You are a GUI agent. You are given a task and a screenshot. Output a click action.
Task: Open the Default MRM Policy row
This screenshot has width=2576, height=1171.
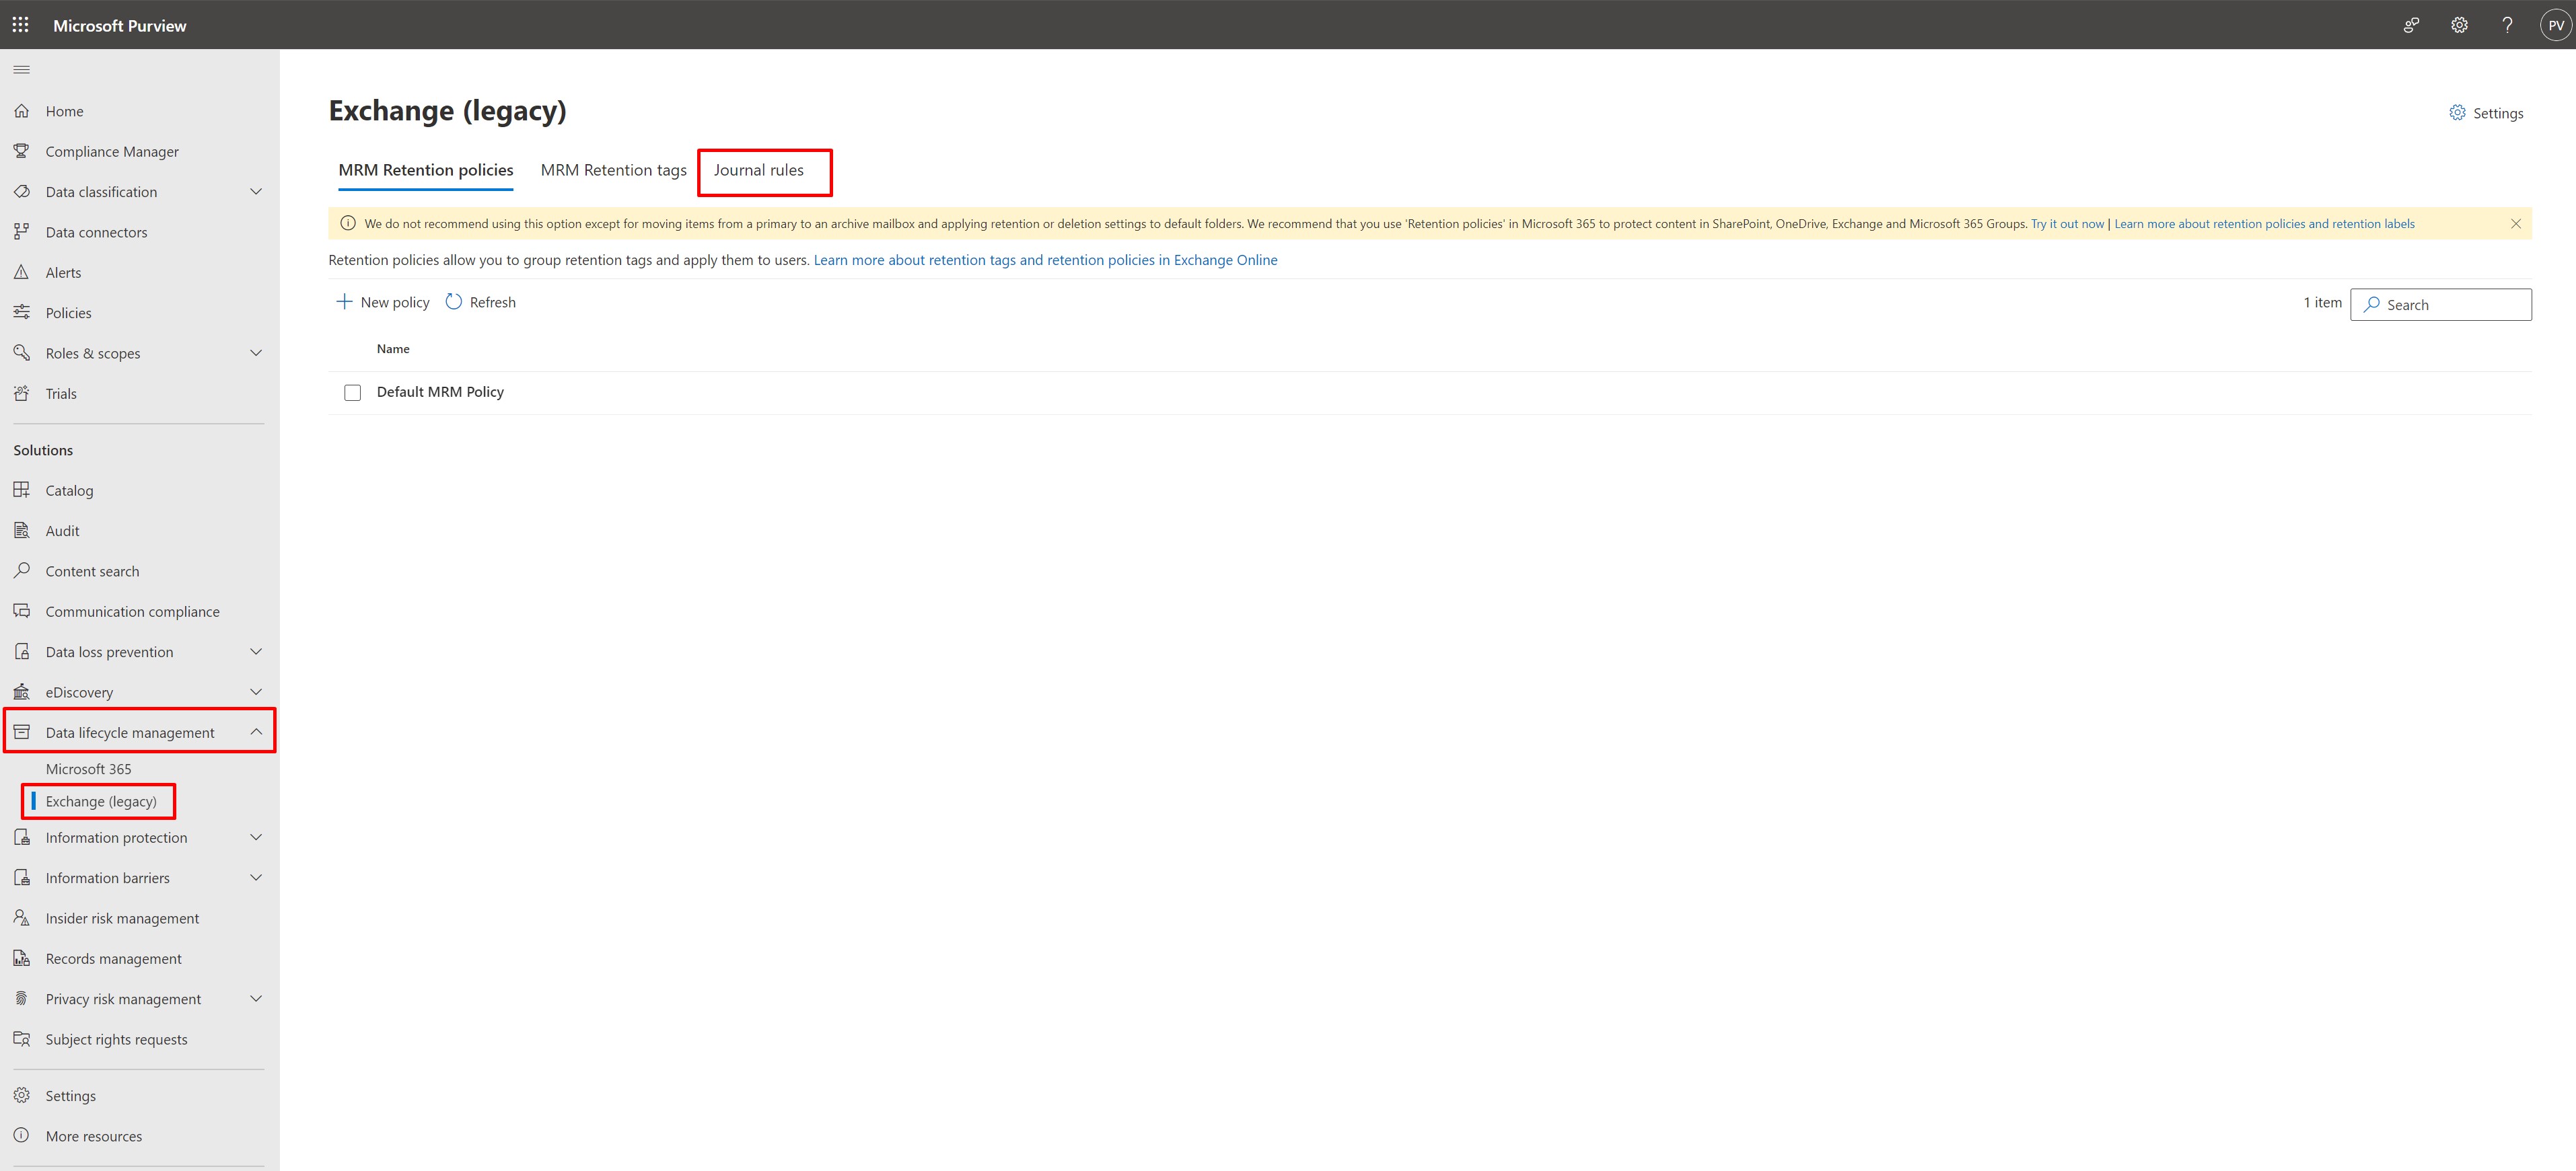point(440,391)
